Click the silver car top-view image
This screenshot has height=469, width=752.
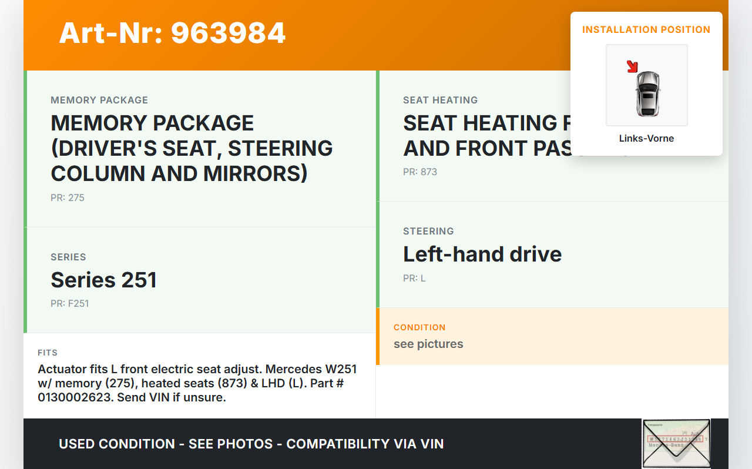tap(647, 93)
